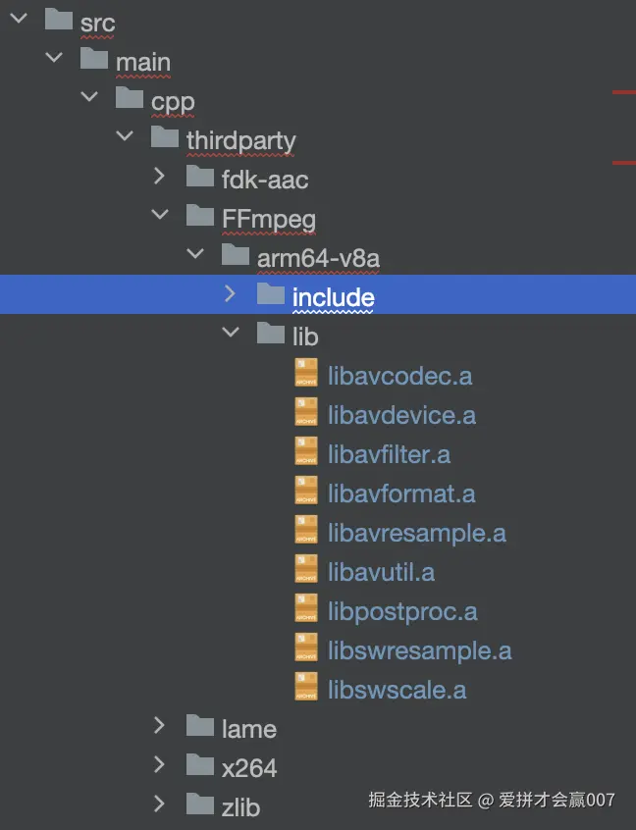Click the thirdparty folder icon
The width and height of the screenshot is (636, 830).
tap(165, 137)
